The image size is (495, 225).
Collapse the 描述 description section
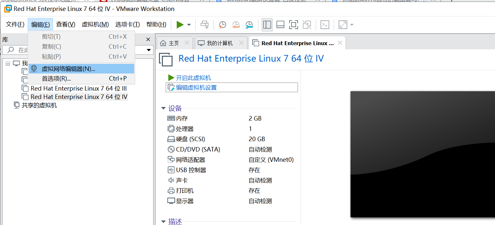point(163,221)
